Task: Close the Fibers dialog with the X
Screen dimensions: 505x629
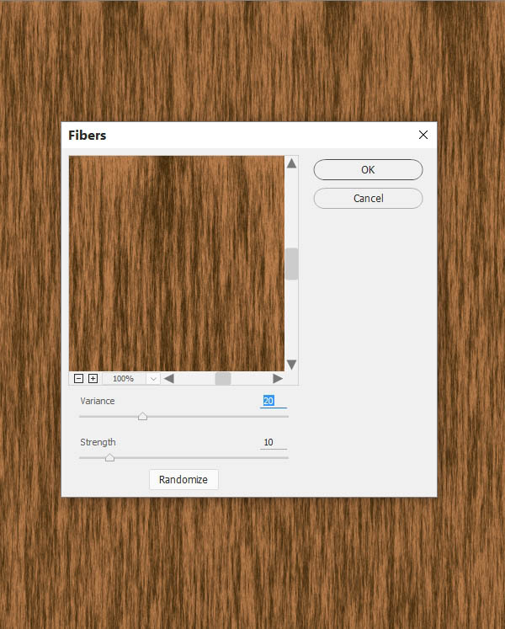Action: coord(423,135)
